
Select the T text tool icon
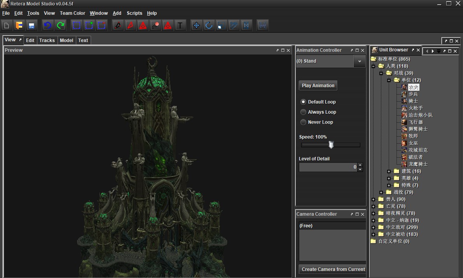tap(180, 25)
